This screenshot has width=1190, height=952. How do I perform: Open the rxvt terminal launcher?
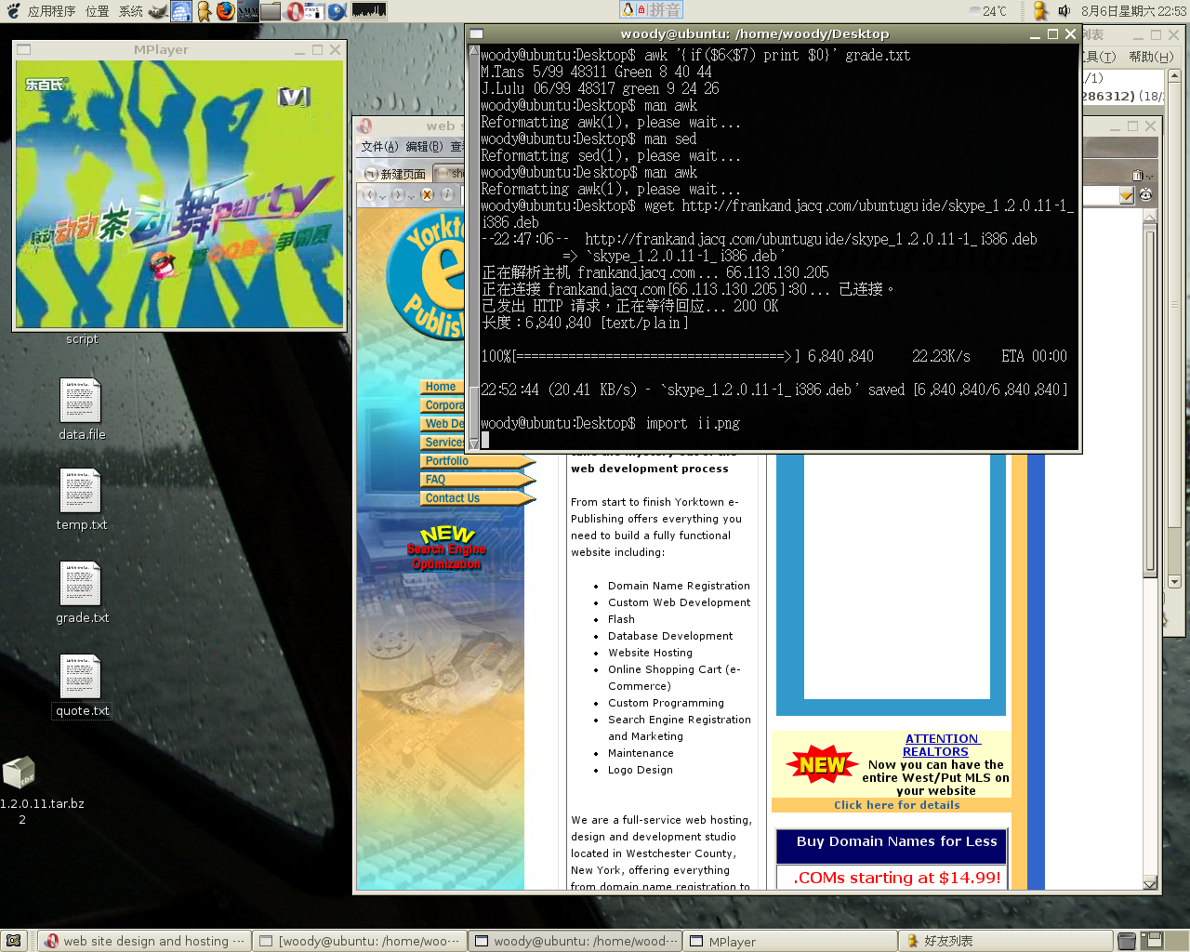coord(314,11)
